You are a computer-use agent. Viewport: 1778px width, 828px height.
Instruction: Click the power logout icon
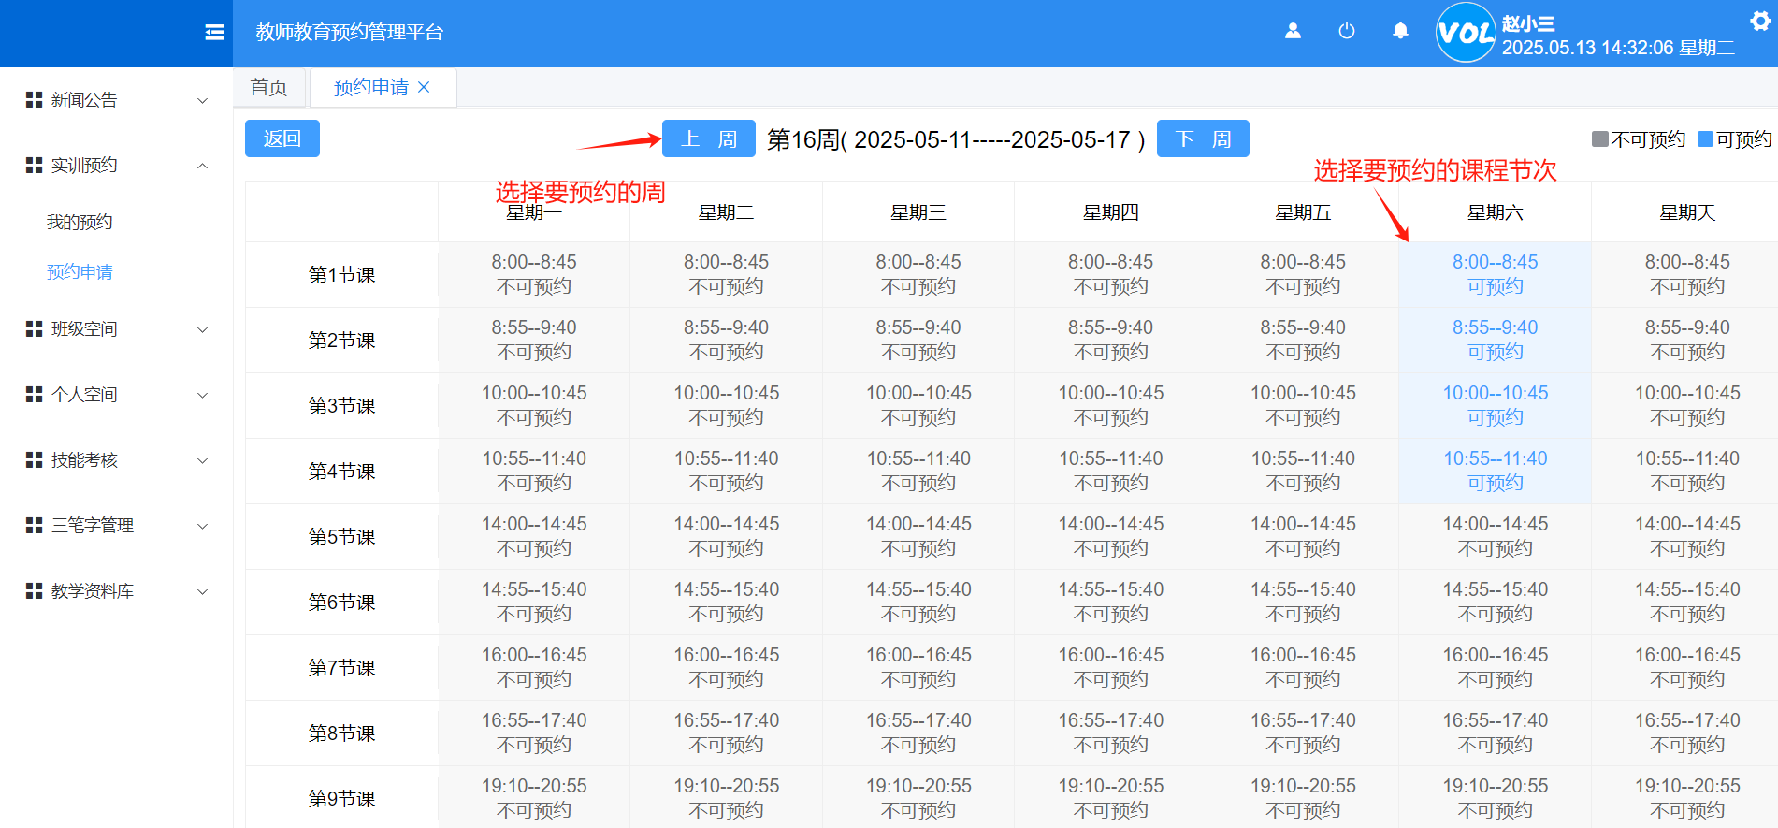[x=1346, y=31]
